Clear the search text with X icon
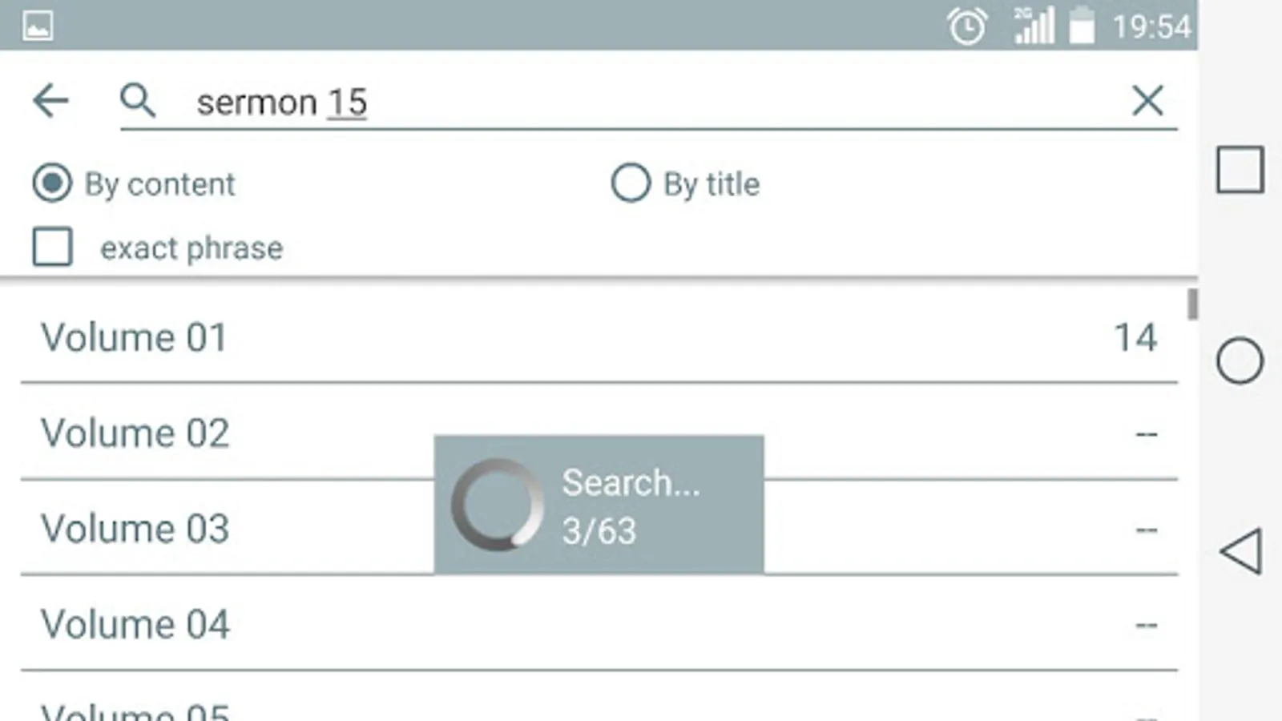Viewport: 1282px width, 721px height. pyautogui.click(x=1147, y=102)
